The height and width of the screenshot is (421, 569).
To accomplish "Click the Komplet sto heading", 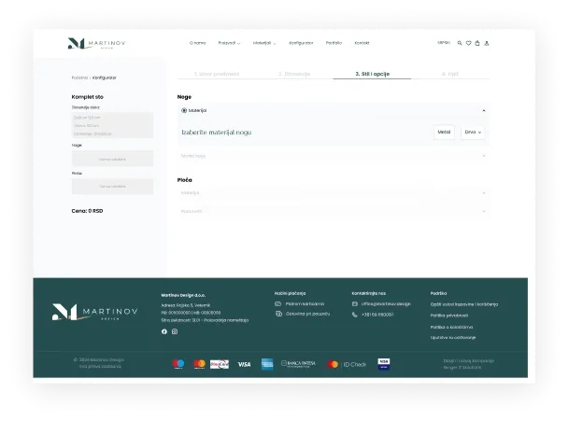I will 88,97.
